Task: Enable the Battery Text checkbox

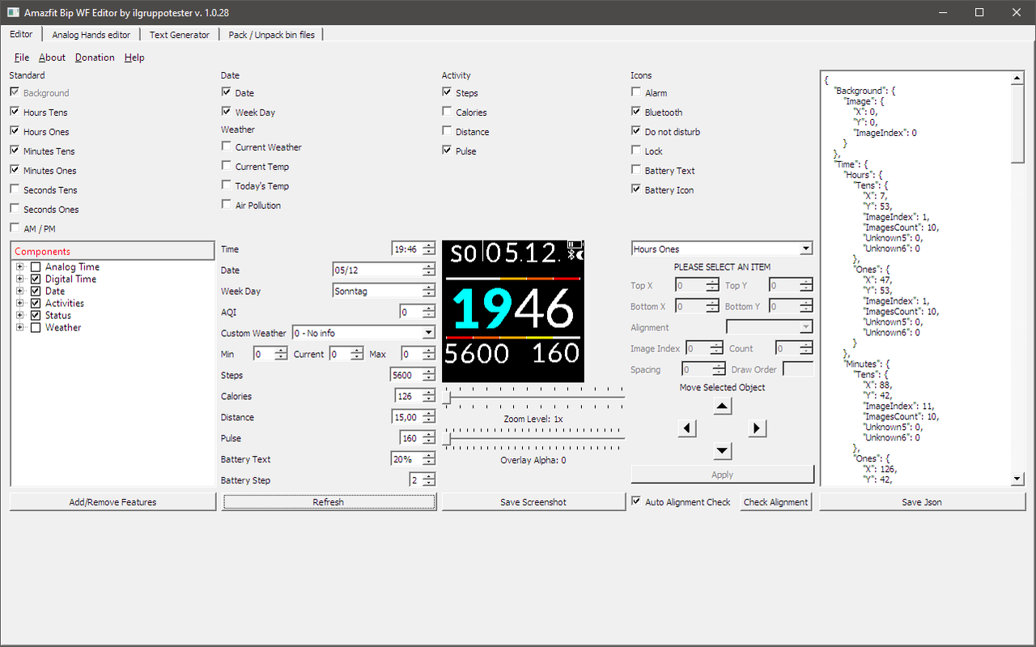Action: click(636, 170)
